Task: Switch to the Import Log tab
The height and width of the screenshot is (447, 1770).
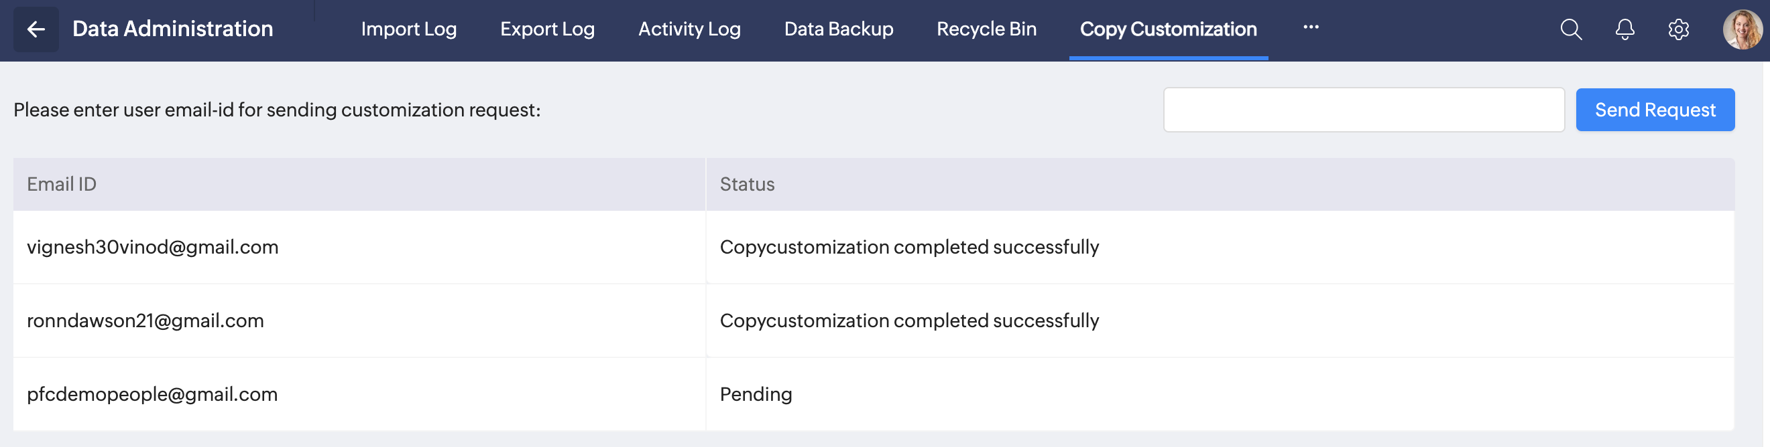Action: point(409,29)
